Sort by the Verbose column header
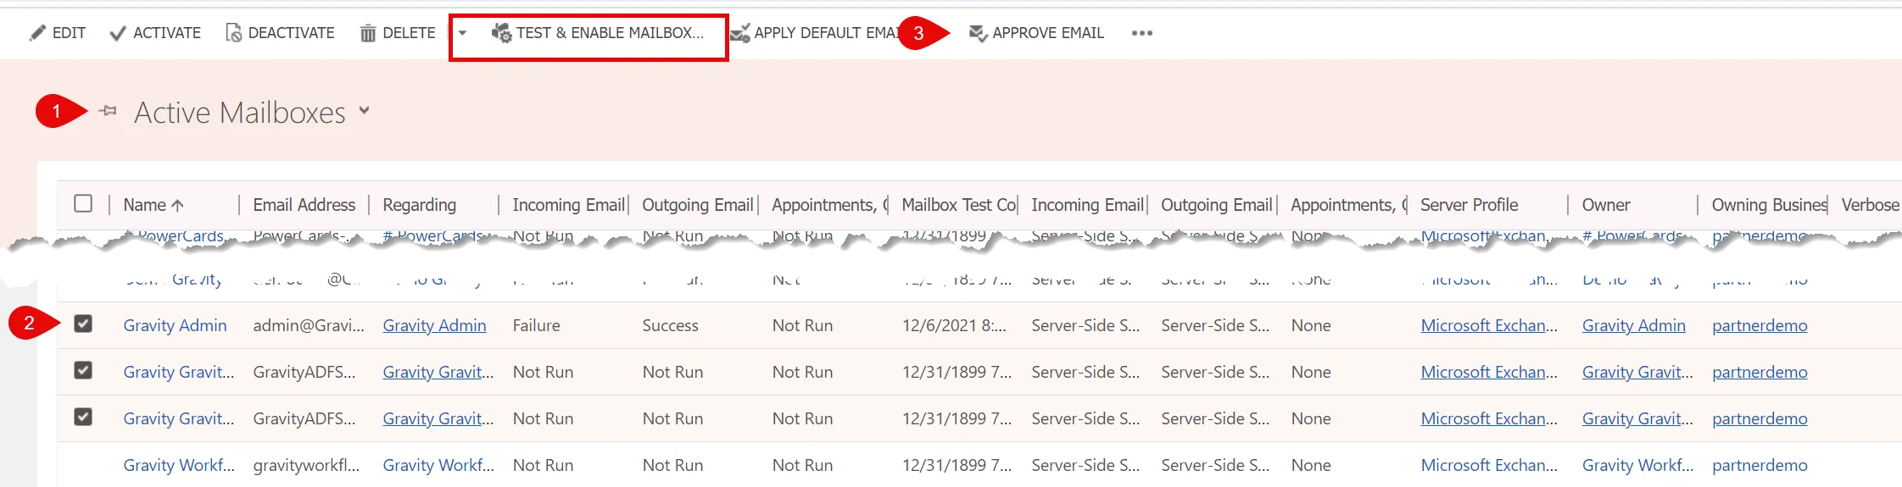This screenshot has height=487, width=1902. click(1871, 205)
